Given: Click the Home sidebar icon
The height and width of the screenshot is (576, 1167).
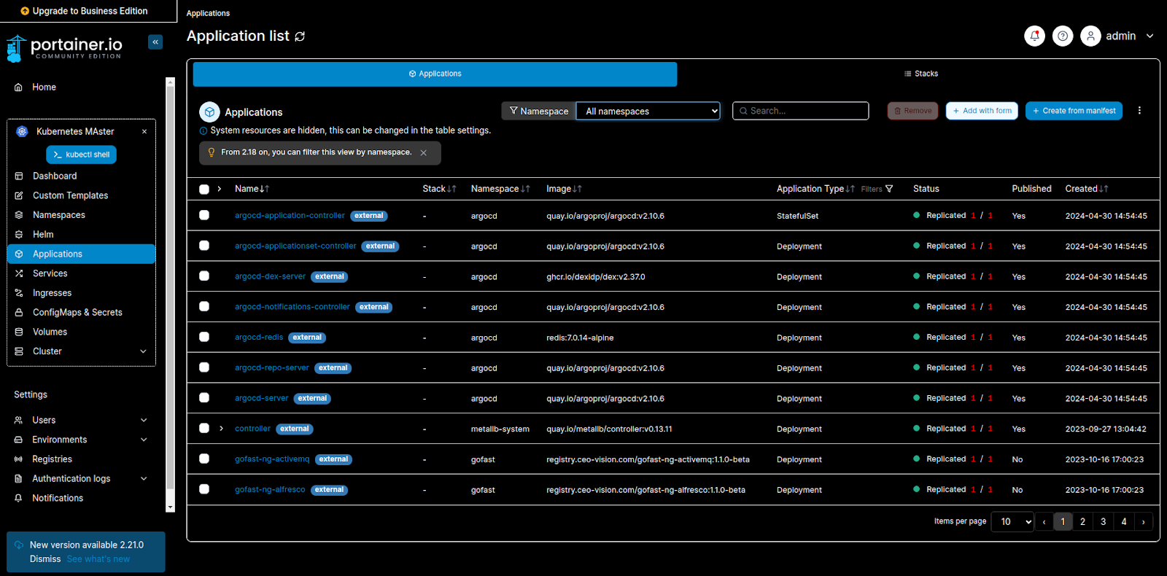Looking at the screenshot, I should coord(18,87).
